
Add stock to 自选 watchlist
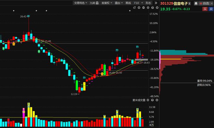[206, 4]
